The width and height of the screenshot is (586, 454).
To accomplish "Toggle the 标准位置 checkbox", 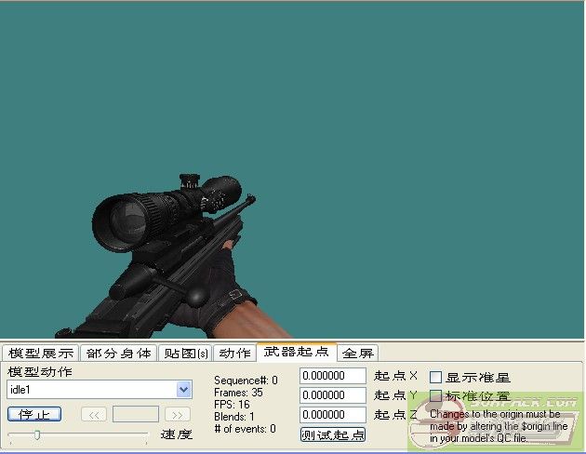I will coord(435,396).
